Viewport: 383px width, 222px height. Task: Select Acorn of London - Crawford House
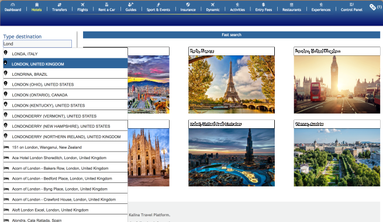click(65, 199)
